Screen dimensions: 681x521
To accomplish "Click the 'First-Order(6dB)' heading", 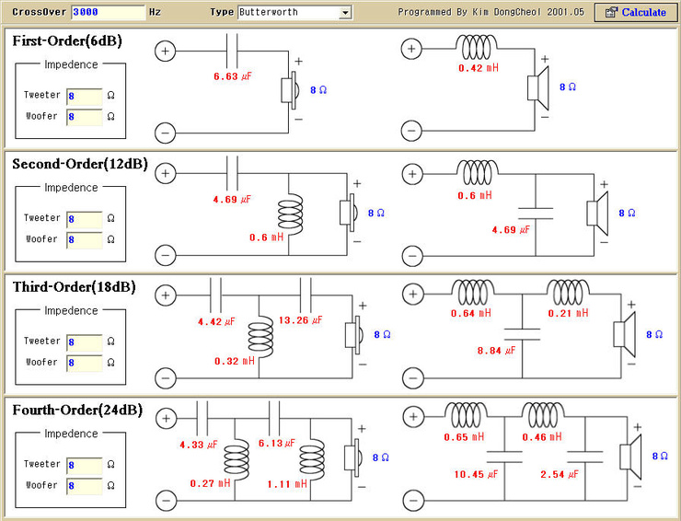I will tap(67, 41).
